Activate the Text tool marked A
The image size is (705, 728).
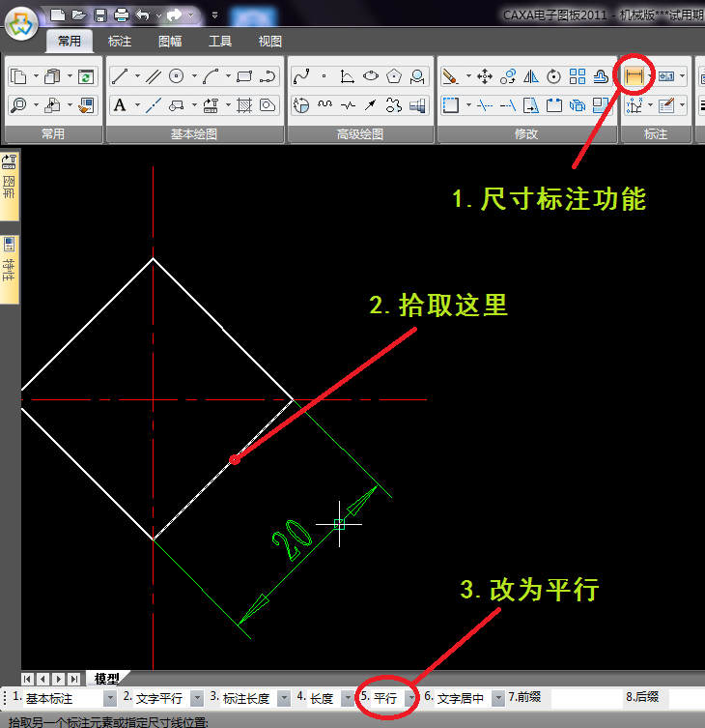click(x=120, y=105)
